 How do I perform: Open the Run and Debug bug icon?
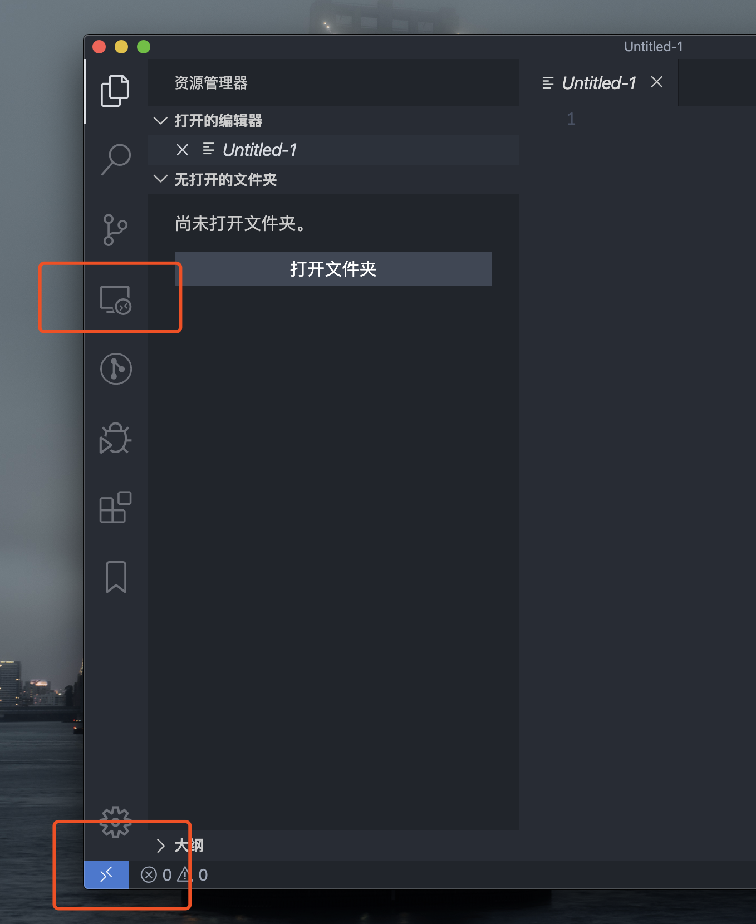(115, 438)
